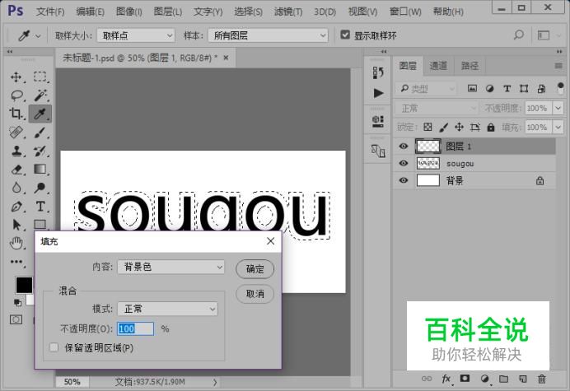Click the delete layer trash icon
The width and height of the screenshot is (570, 391).
coord(542,379)
